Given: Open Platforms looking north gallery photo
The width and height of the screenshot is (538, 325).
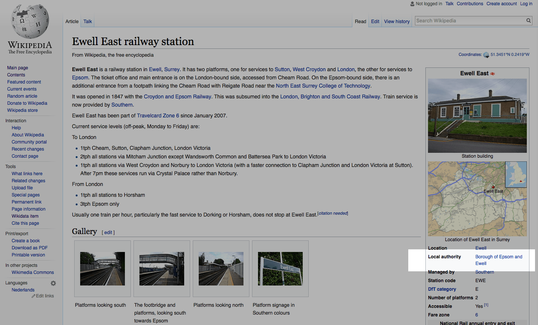Looking at the screenshot, I should click(221, 269).
